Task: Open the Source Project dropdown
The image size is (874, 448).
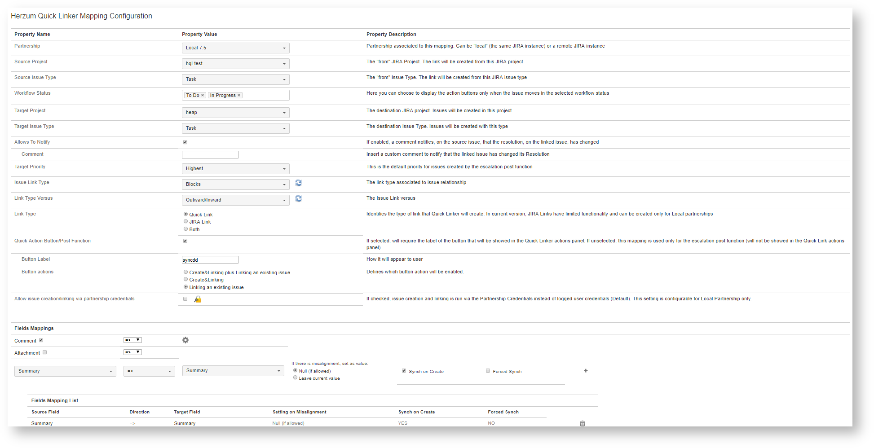Action: (235, 64)
